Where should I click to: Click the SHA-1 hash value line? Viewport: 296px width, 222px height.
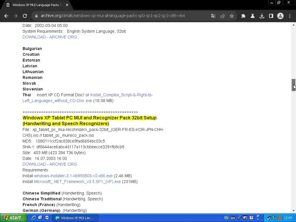click(x=73, y=147)
